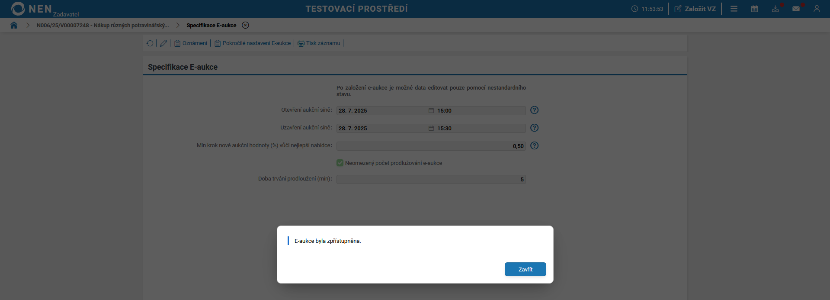This screenshot has width=830, height=300.
Task: Open the user profile icon
Action: click(x=817, y=9)
